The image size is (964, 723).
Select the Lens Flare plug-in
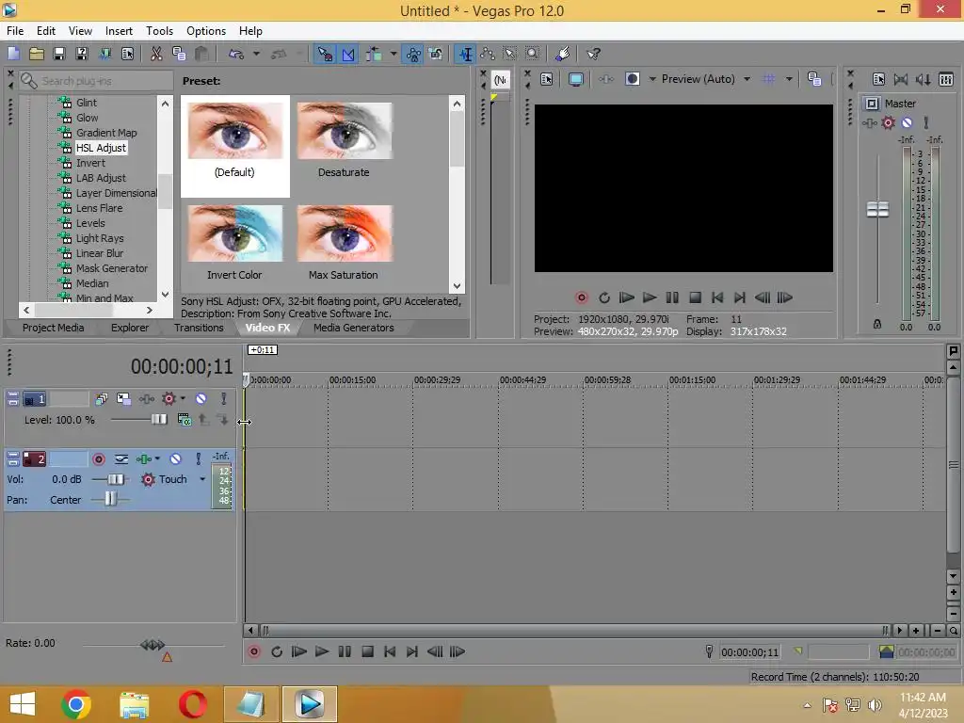point(99,208)
